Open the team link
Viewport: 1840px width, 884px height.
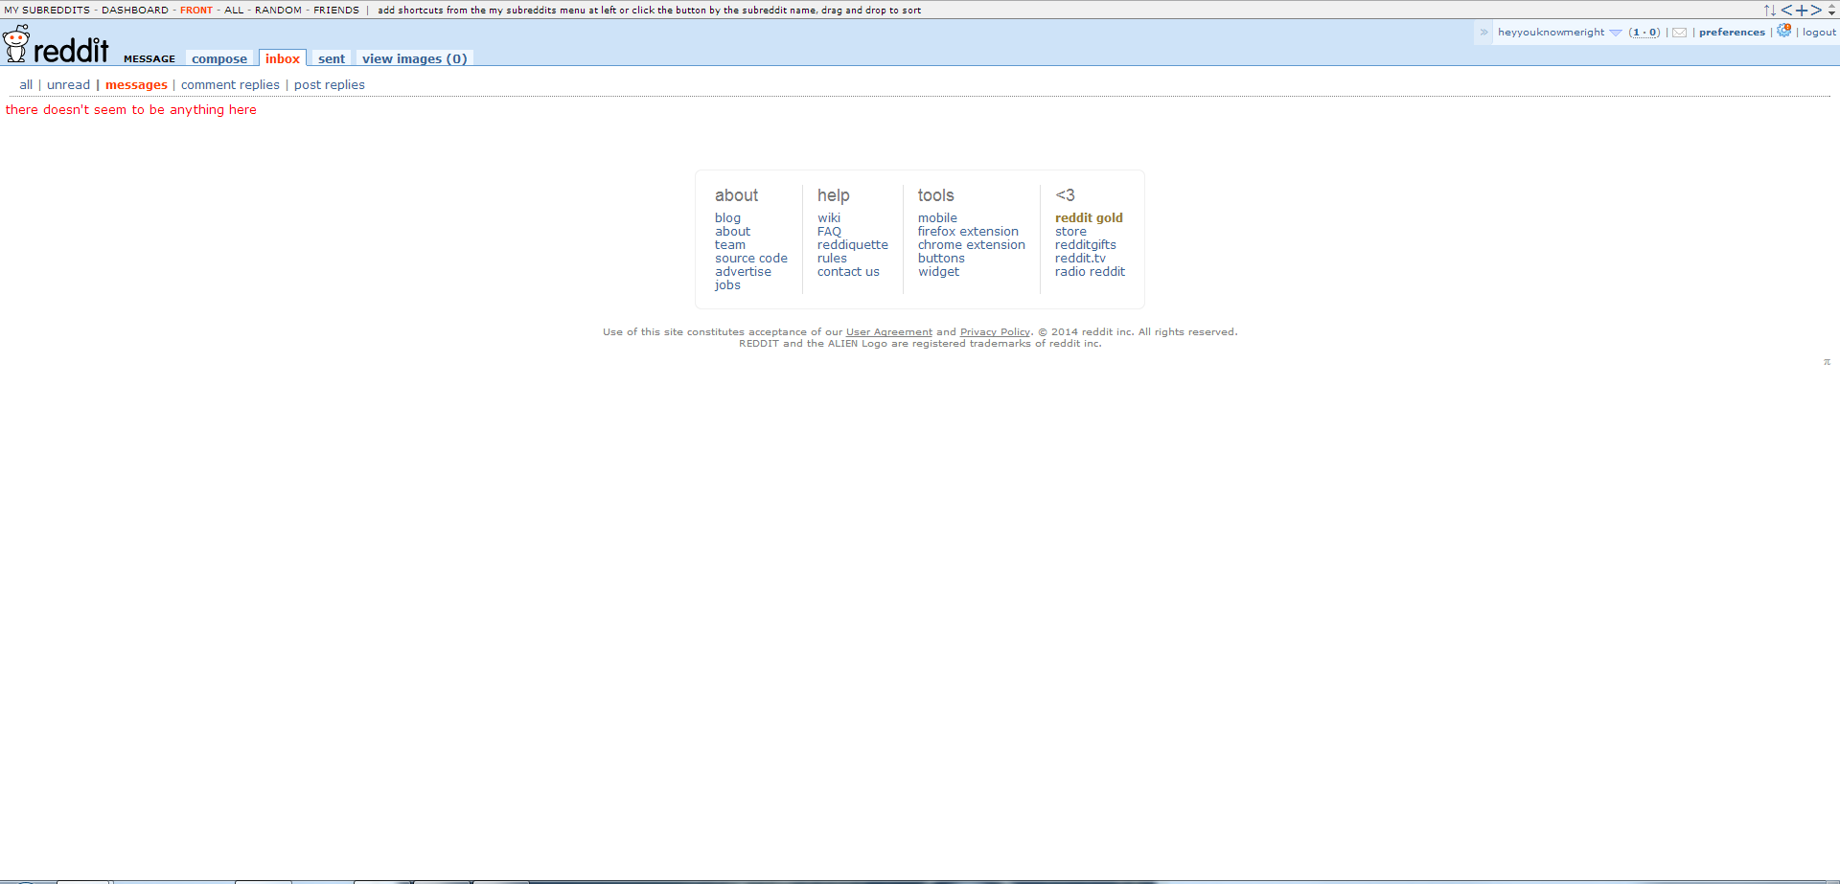coord(730,245)
